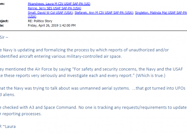The height and width of the screenshot is (134, 187).
Task: Click the phrase (Which is true.)
Action: (150, 75)
